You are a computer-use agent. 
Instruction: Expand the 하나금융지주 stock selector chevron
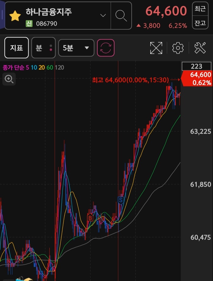[x=103, y=16]
